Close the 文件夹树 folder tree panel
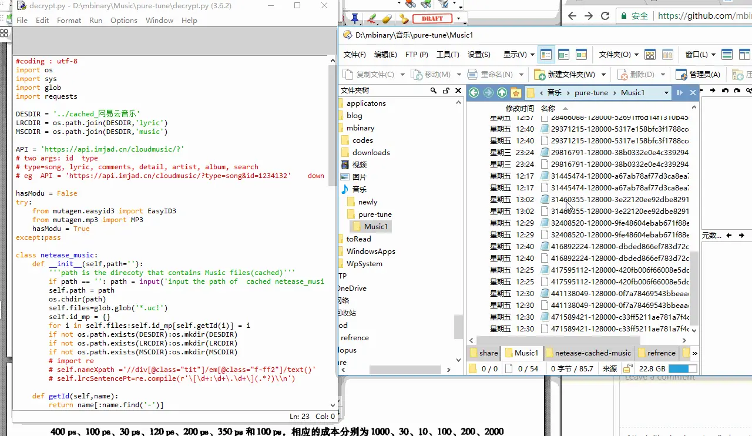Screen dimensions: 752x436 pyautogui.click(x=458, y=90)
